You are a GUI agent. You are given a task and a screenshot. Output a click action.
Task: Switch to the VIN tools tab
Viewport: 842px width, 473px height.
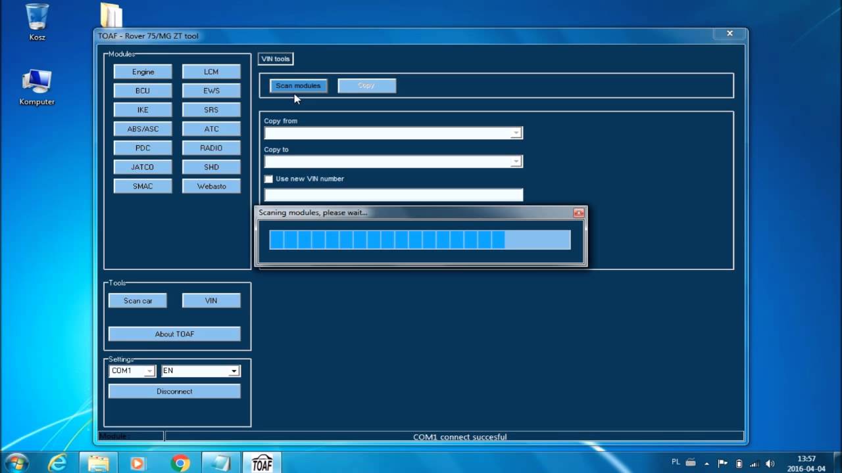coord(276,59)
